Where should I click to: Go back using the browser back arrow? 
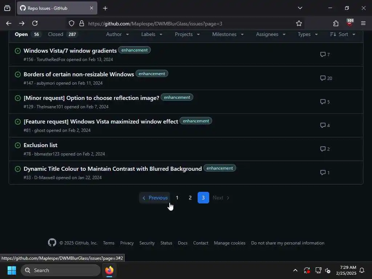point(9,23)
